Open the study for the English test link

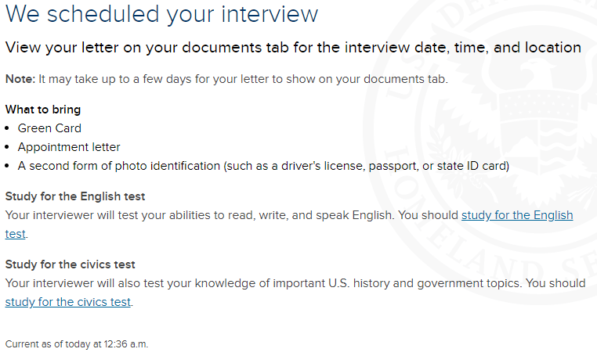coord(516,215)
